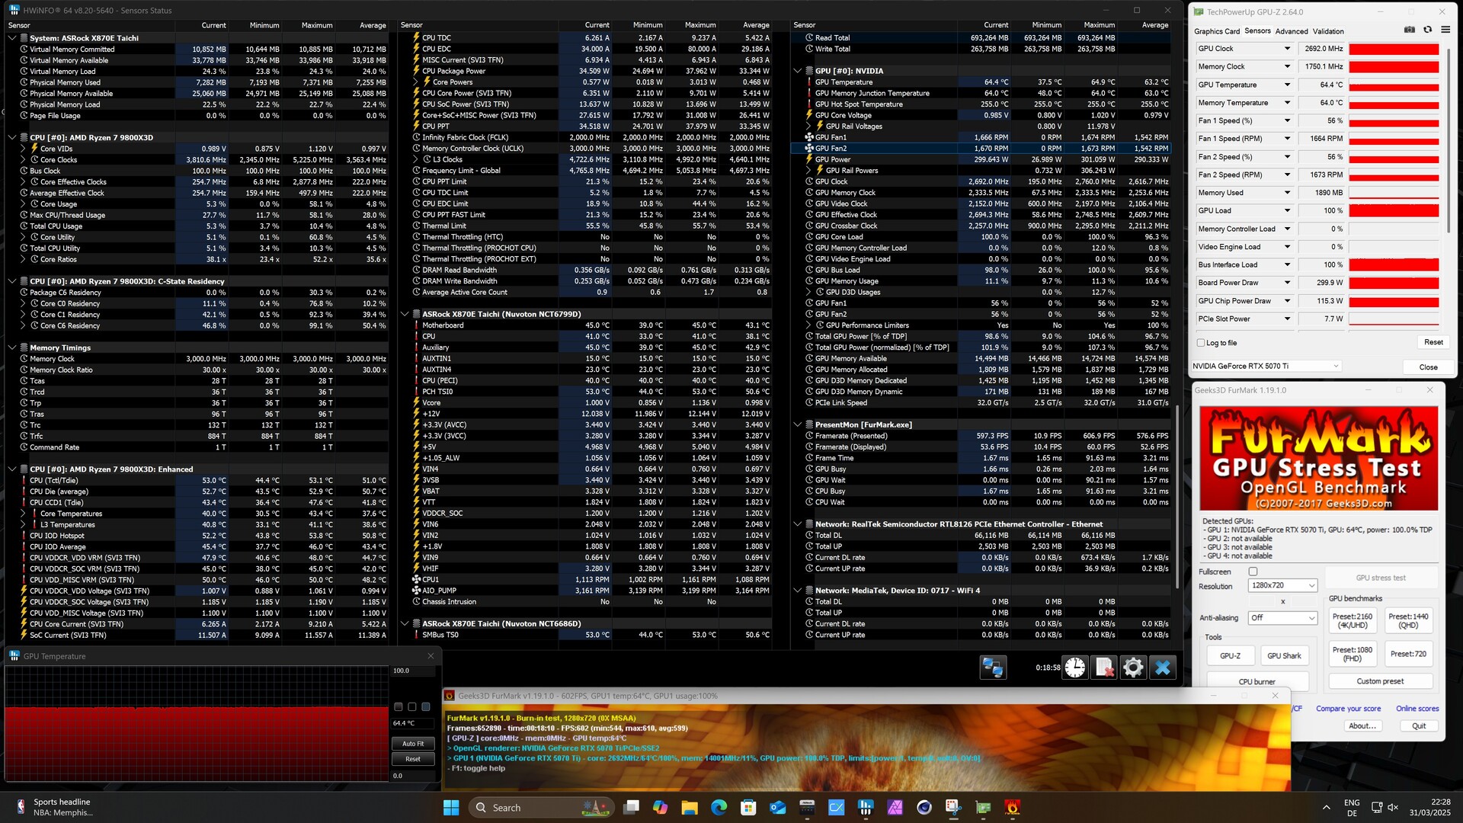Screen dimensions: 1463x823
Task: Open the GPU-Z Graphics Card tab
Action: pos(1216,31)
